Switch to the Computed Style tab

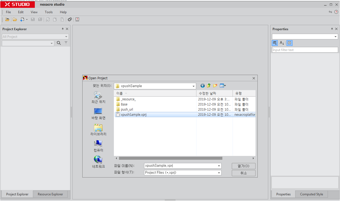(311, 194)
